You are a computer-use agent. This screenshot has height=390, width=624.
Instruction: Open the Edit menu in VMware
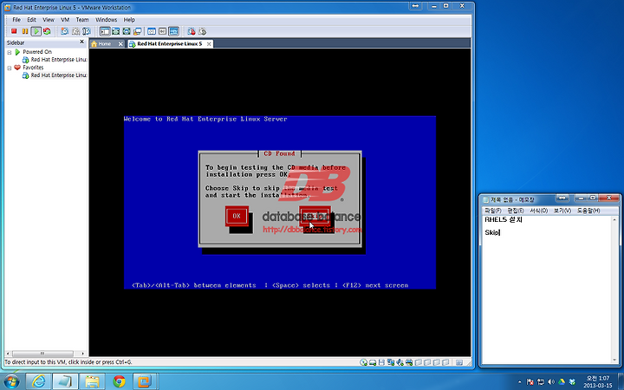31,19
